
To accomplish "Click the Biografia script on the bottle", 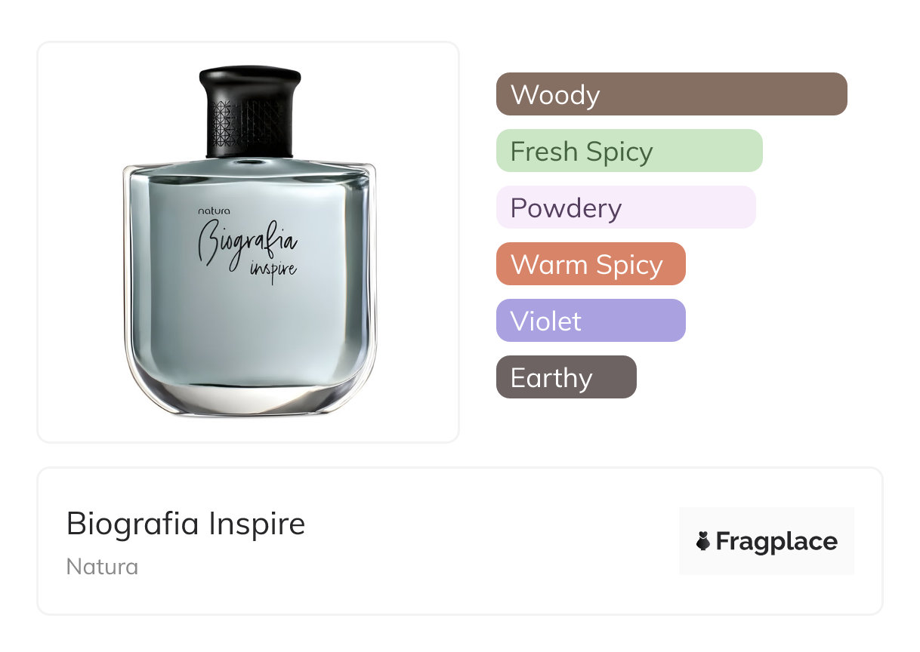I will (x=245, y=243).
